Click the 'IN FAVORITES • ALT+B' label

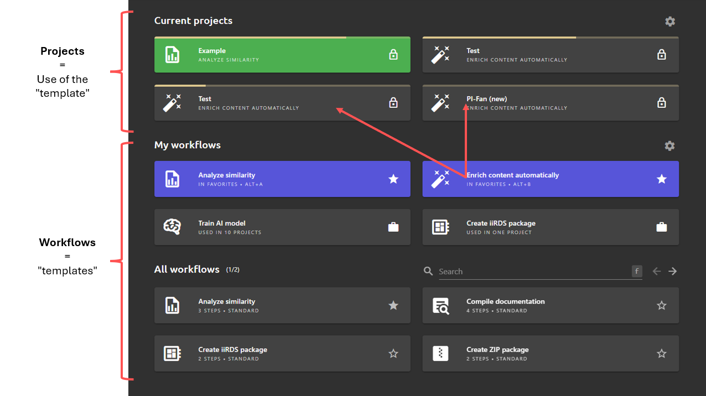499,184
